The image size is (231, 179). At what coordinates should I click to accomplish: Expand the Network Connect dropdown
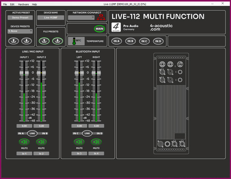(x=81, y=18)
